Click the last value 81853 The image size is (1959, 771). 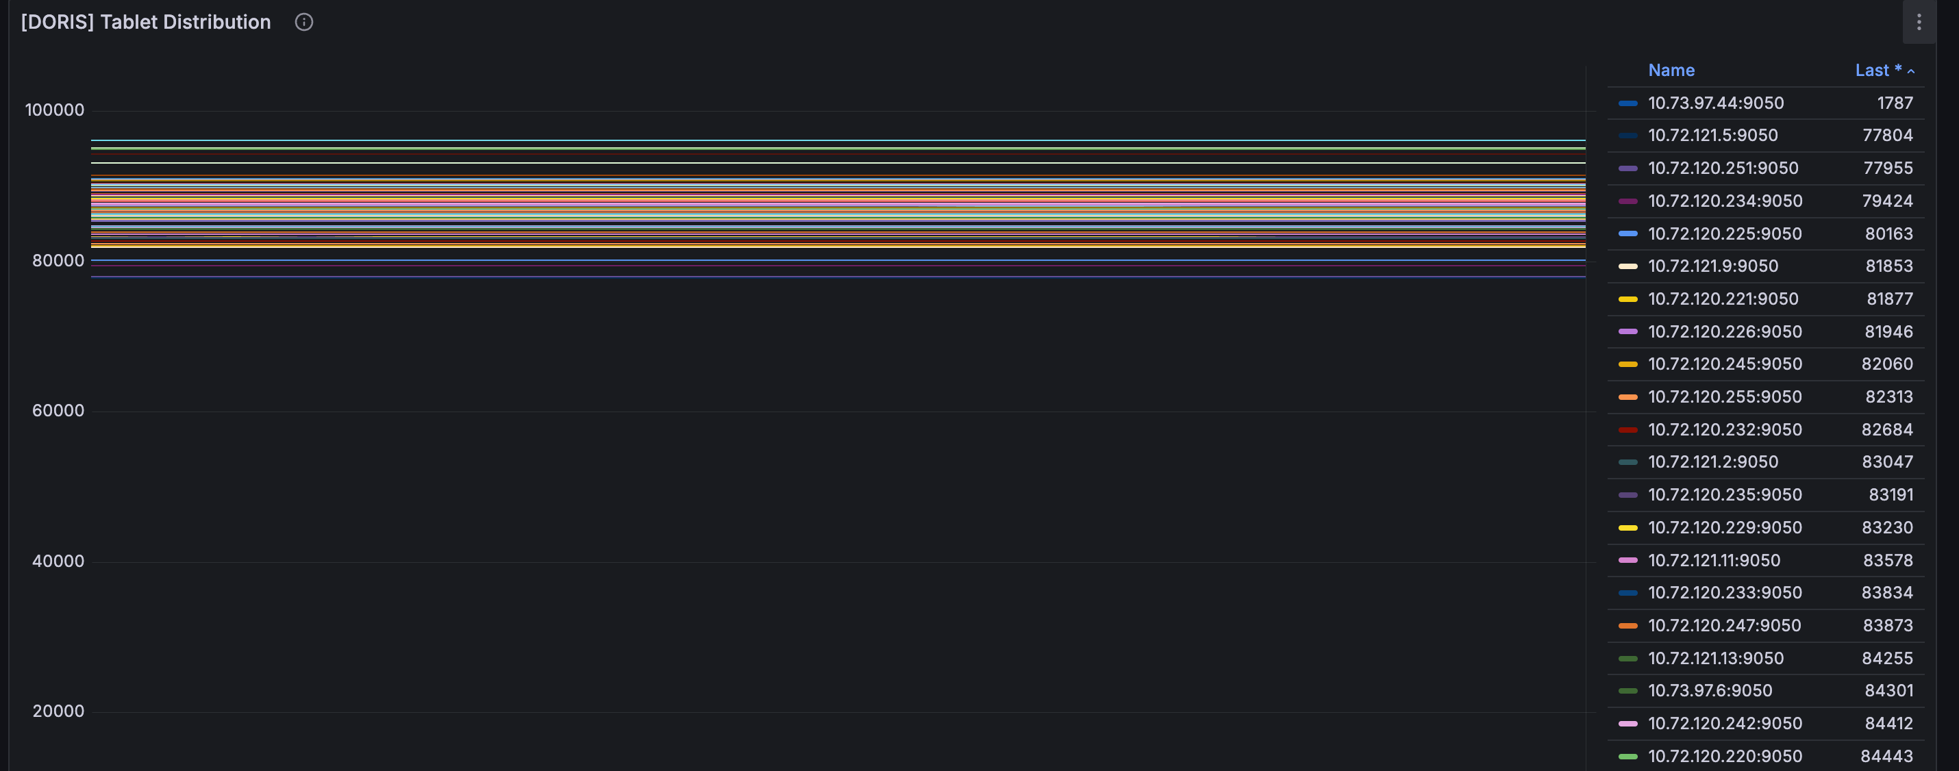(1889, 266)
